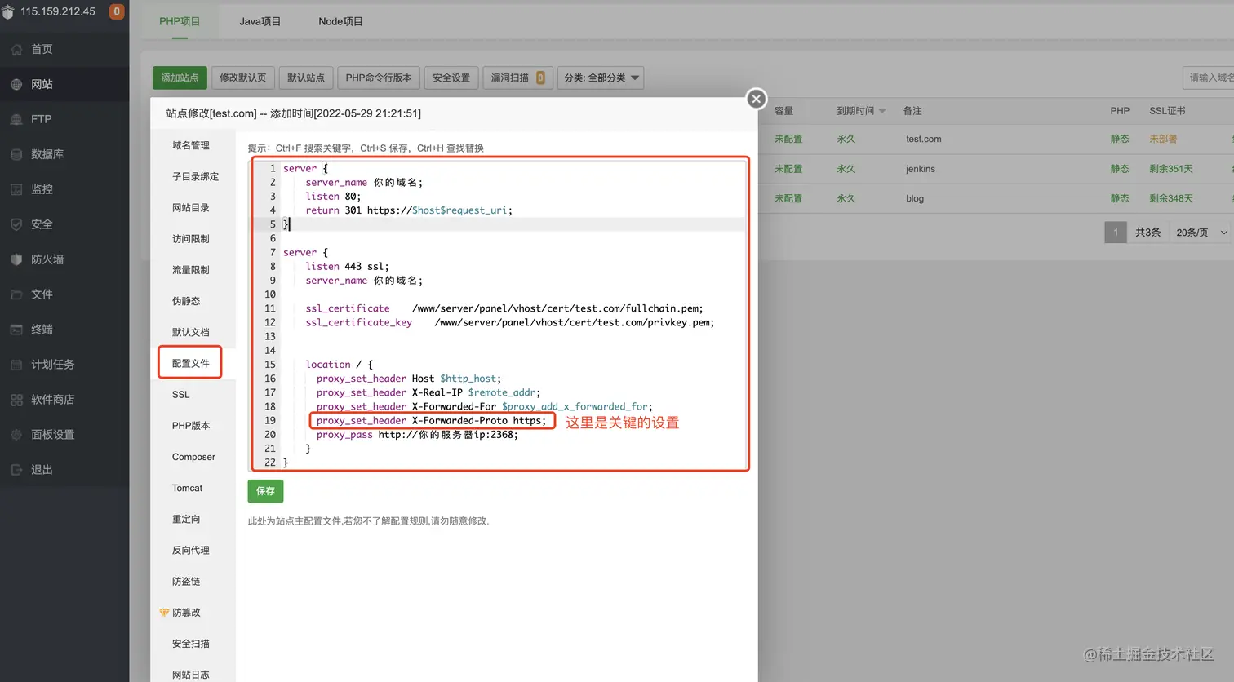Open the 20条/页 page size dropdown
The height and width of the screenshot is (682, 1234).
(x=1201, y=232)
